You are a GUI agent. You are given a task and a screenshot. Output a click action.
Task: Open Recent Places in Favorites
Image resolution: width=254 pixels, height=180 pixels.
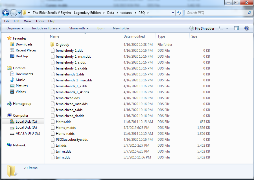point(26,50)
